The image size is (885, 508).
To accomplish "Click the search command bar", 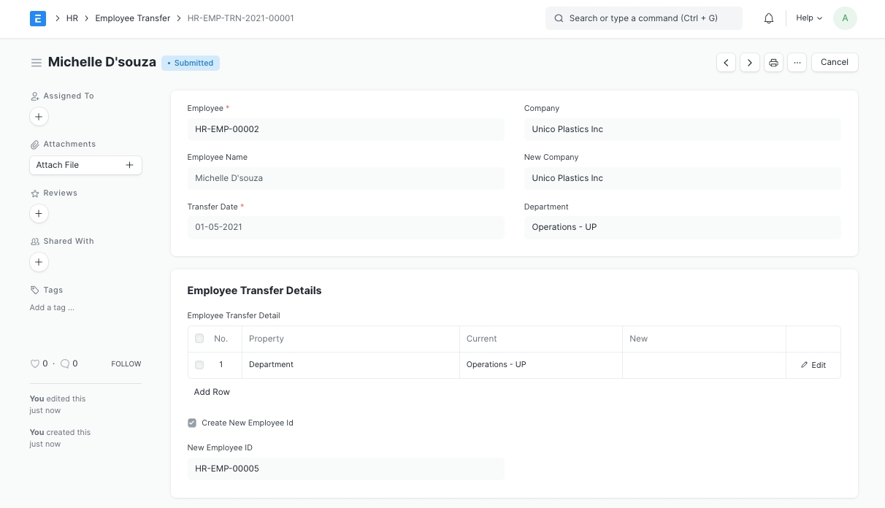I will coord(643,18).
